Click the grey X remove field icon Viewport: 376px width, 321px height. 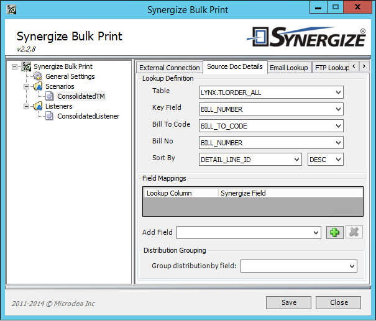coord(354,232)
